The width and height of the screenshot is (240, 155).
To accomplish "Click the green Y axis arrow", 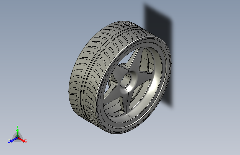I will 18,133.
